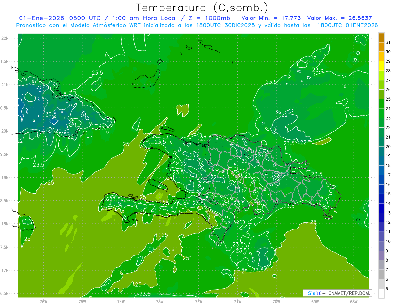
Task: Click the "1800UTC_01ENE2026" valid-until time
Action: (x=348, y=25)
